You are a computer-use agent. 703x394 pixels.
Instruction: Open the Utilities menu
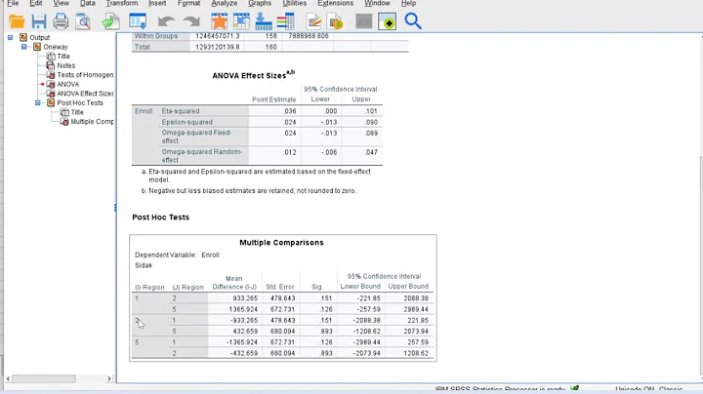pos(295,3)
